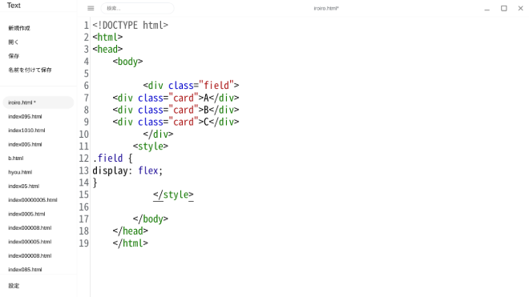Click the iroiro.html* window title text
Image resolution: width=529 pixels, height=297 pixels.
tap(326, 9)
